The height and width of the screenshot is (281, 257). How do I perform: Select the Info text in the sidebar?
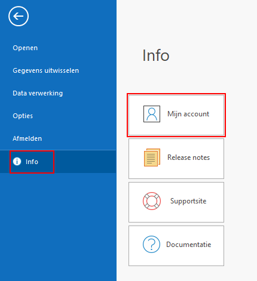point(32,162)
